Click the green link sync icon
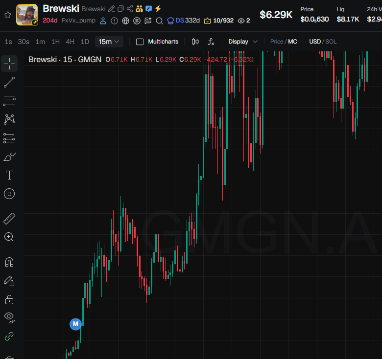This screenshot has height=359, width=382. point(9,337)
